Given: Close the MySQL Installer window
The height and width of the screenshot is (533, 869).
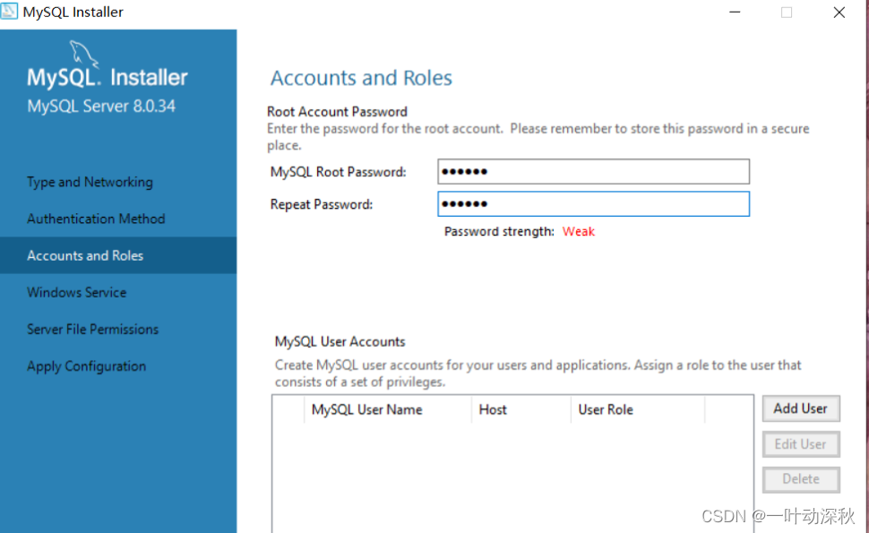Looking at the screenshot, I should (839, 13).
